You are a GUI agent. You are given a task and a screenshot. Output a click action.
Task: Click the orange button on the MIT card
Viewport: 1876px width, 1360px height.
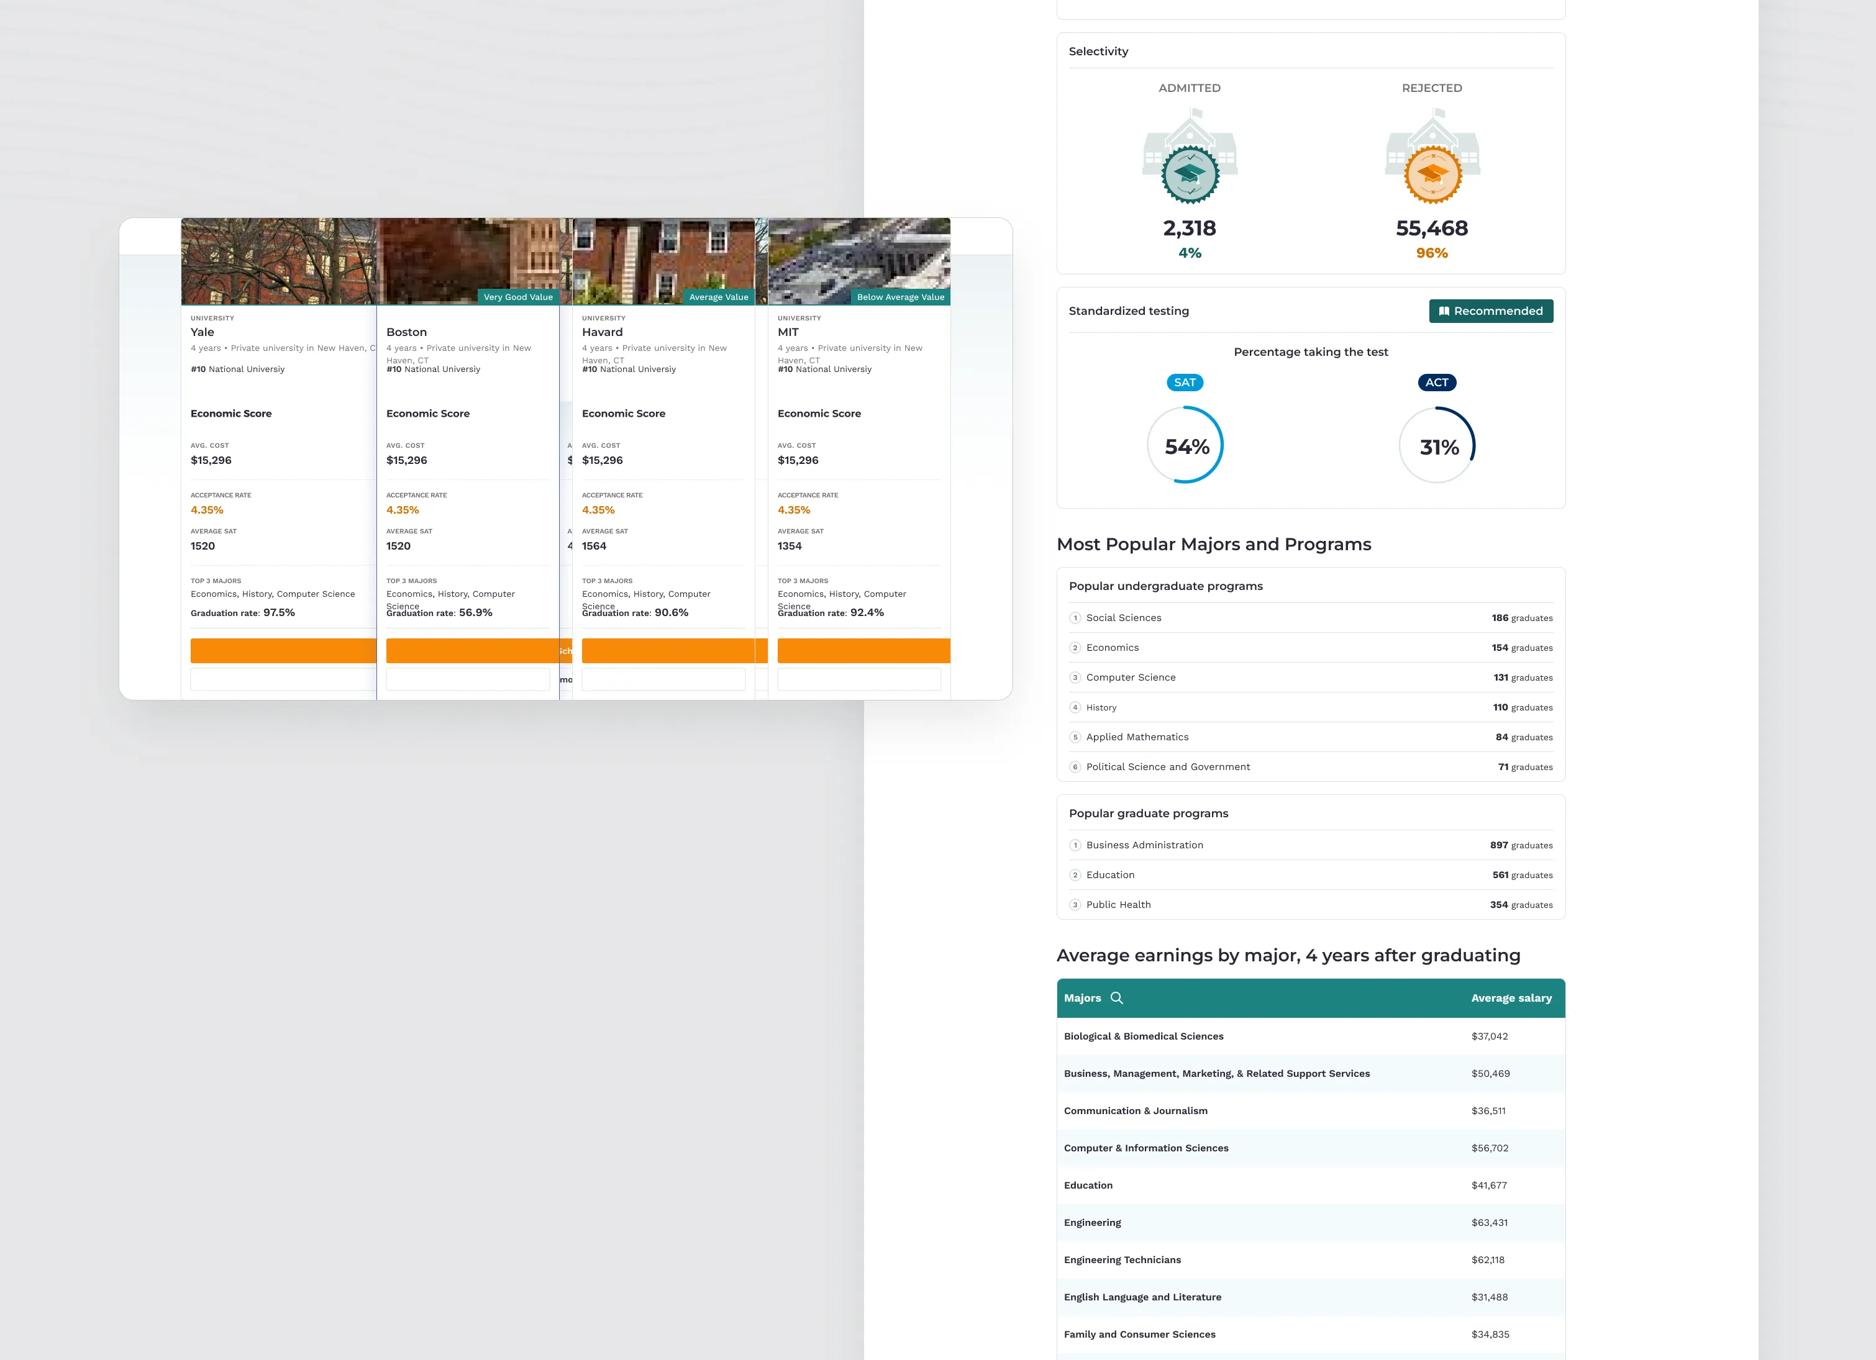pos(863,651)
